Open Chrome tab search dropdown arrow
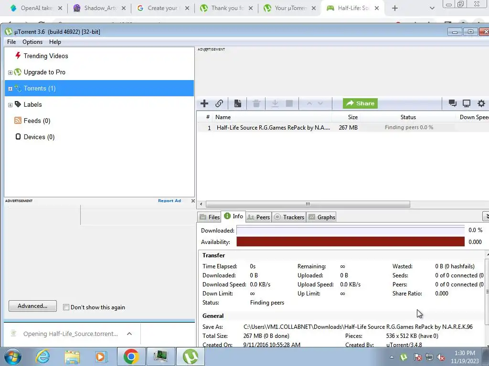The width and height of the screenshot is (489, 366). pyautogui.click(x=432, y=8)
